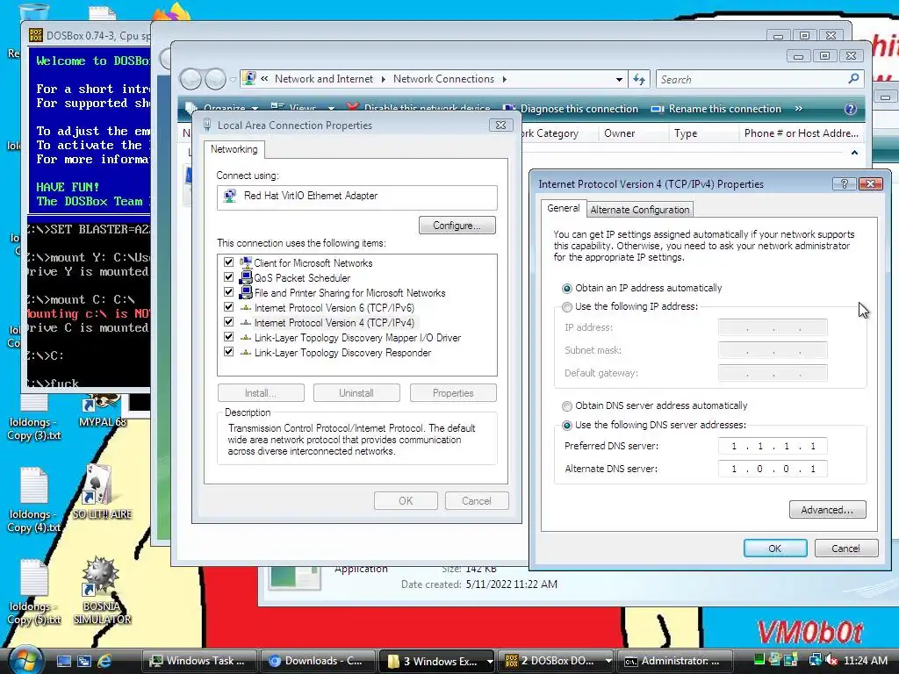Toggle Internet Protocol Version 6 checkbox
Viewport: 899px width, 674px height.
coord(229,306)
